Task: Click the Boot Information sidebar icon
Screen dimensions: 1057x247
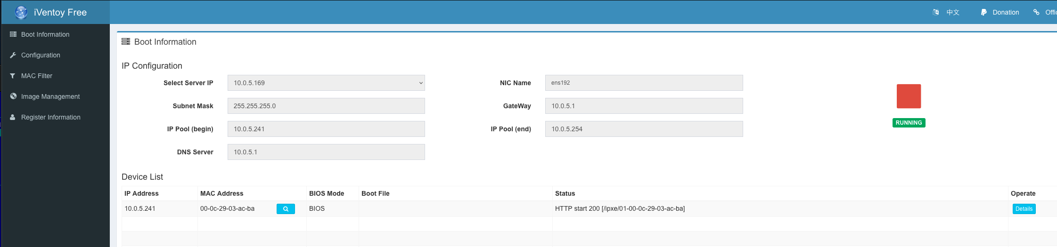Action: click(x=13, y=34)
